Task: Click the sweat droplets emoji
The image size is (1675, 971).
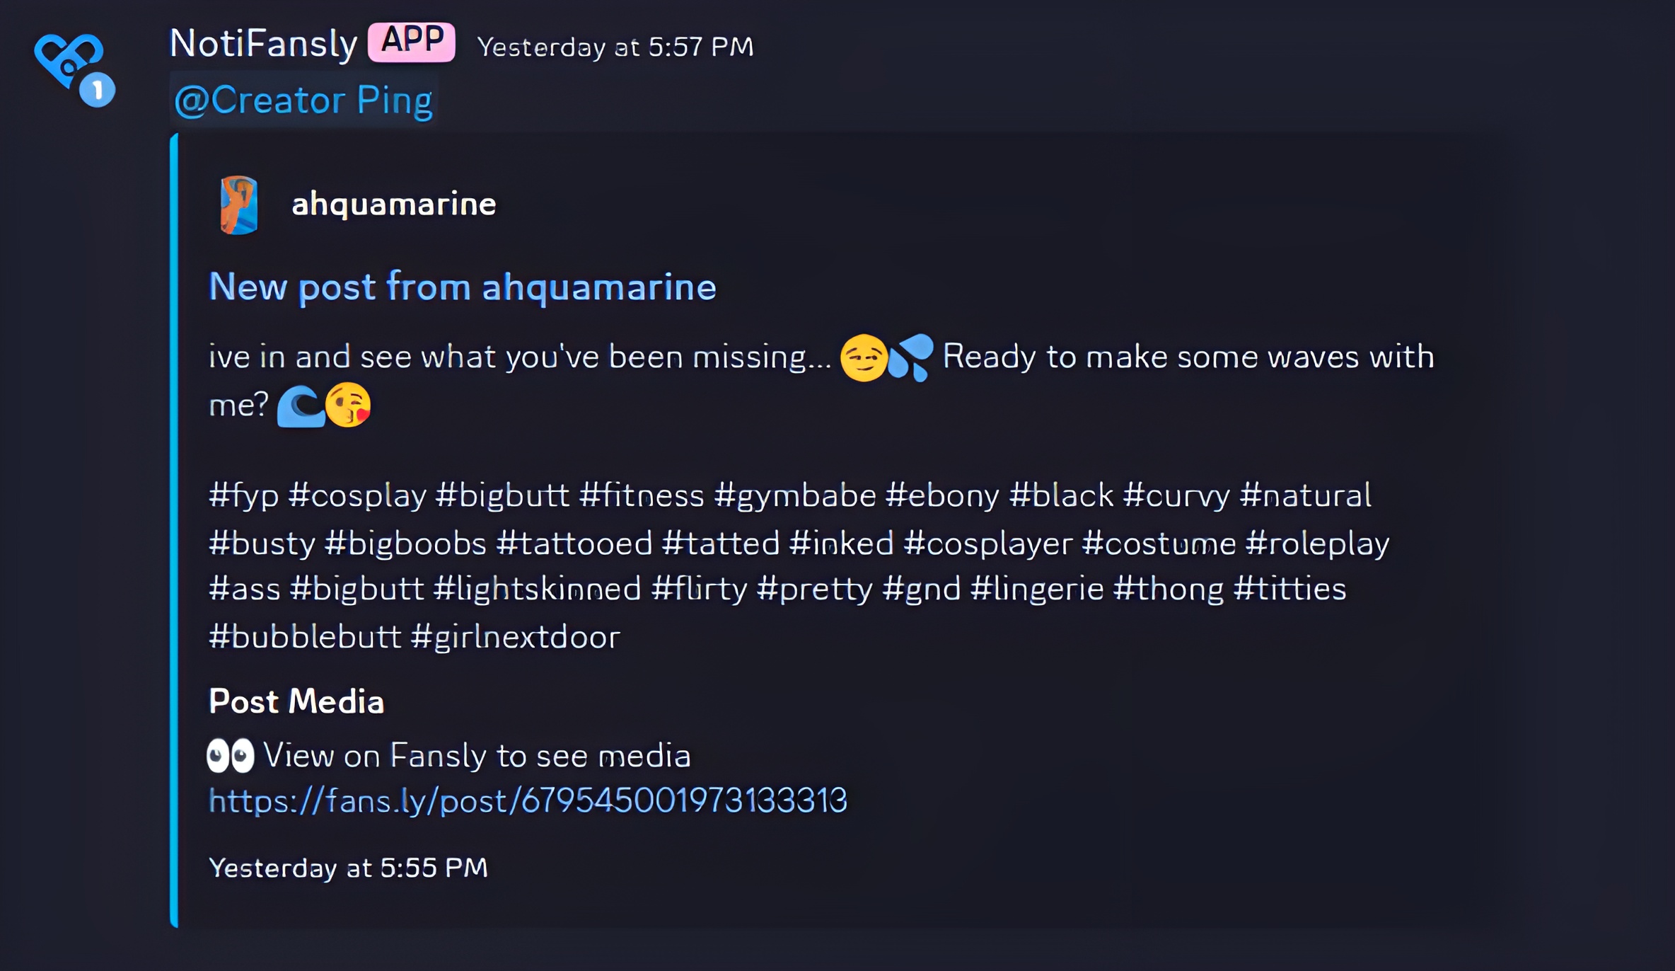Action: tap(911, 357)
